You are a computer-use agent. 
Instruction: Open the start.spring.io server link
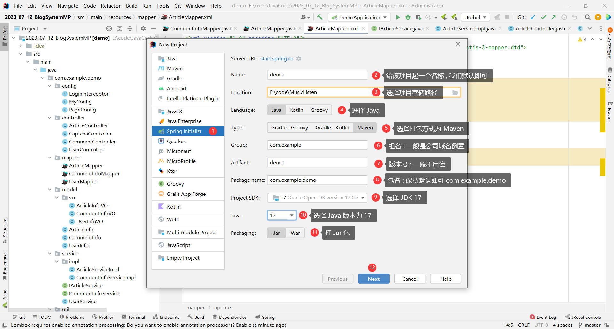click(276, 59)
